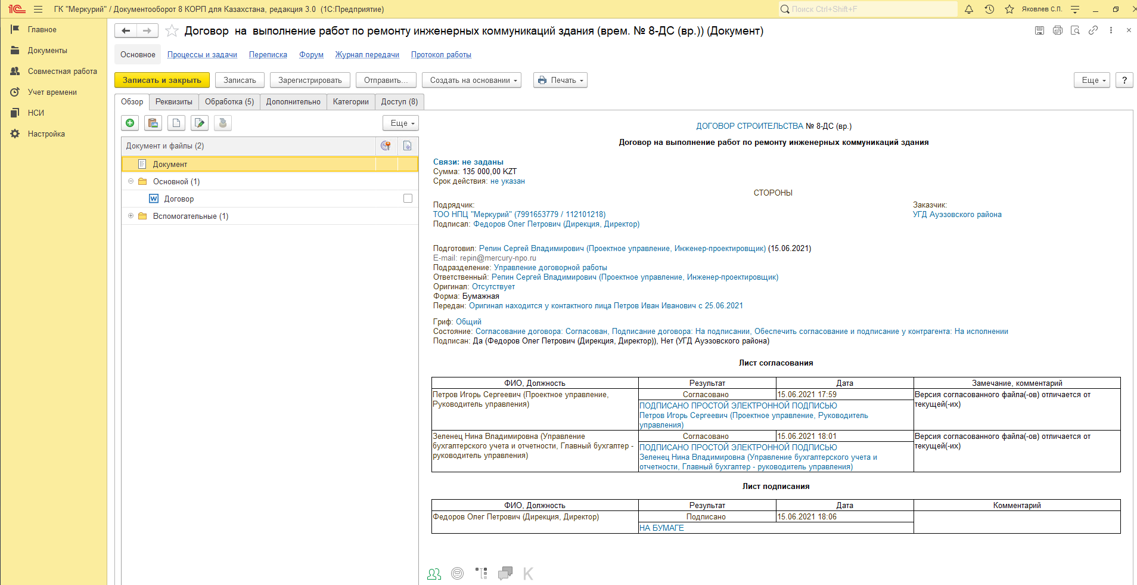
Task: Click the Записать и закрыть button
Action: (x=161, y=81)
